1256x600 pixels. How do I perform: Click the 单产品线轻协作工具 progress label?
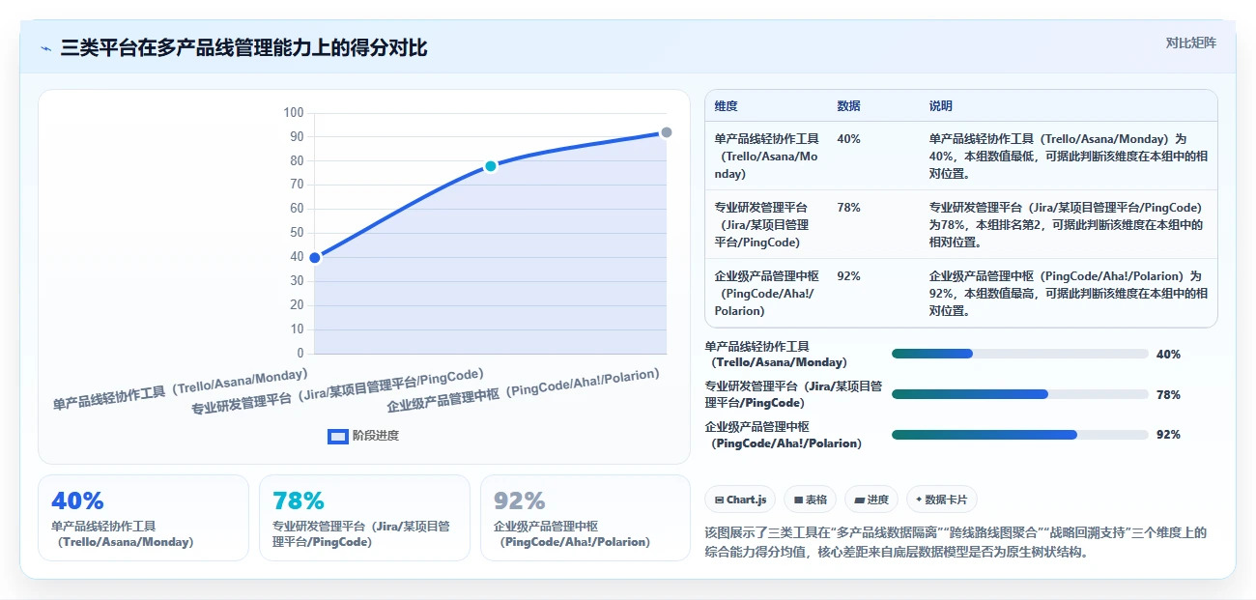(x=776, y=355)
